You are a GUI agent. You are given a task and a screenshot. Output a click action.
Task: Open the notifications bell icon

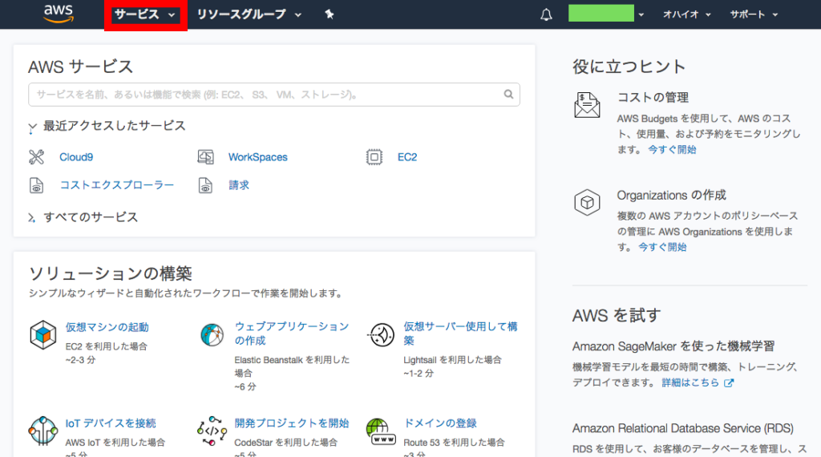[x=546, y=14]
